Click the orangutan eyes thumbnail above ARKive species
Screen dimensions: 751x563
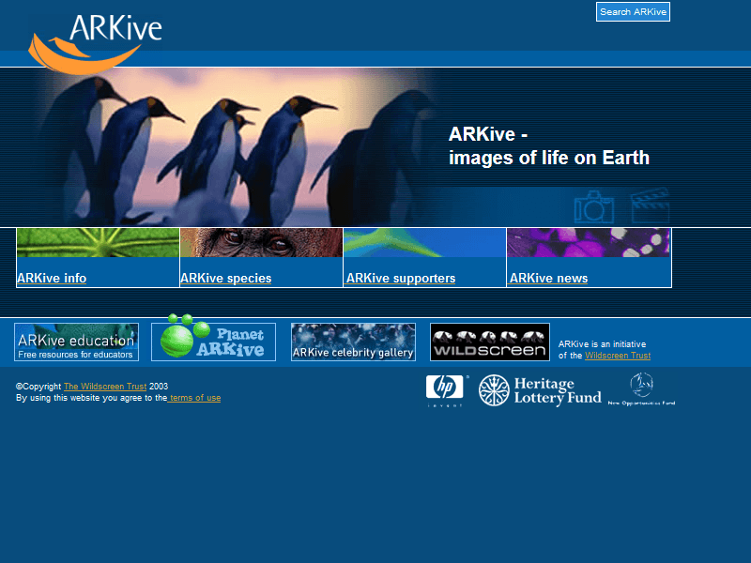click(x=262, y=243)
